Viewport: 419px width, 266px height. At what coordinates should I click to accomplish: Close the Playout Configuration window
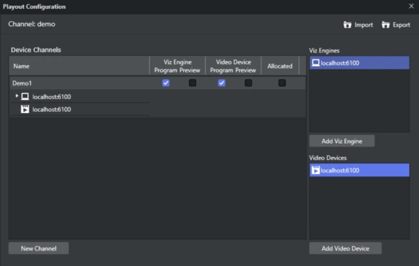pos(411,6)
